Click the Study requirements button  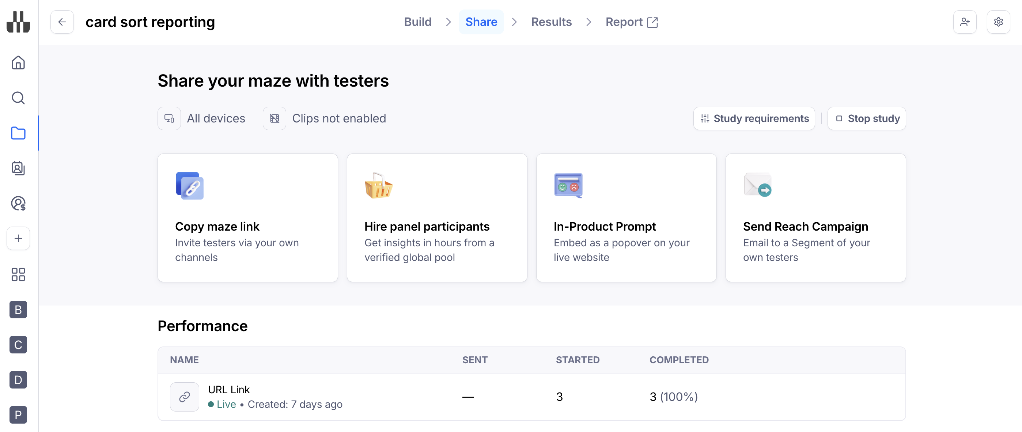click(x=754, y=119)
